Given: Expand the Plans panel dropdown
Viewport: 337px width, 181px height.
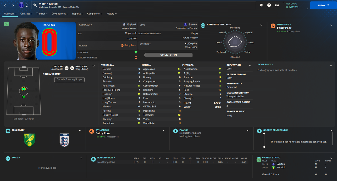Looking at the screenshot, I should click(x=247, y=130).
